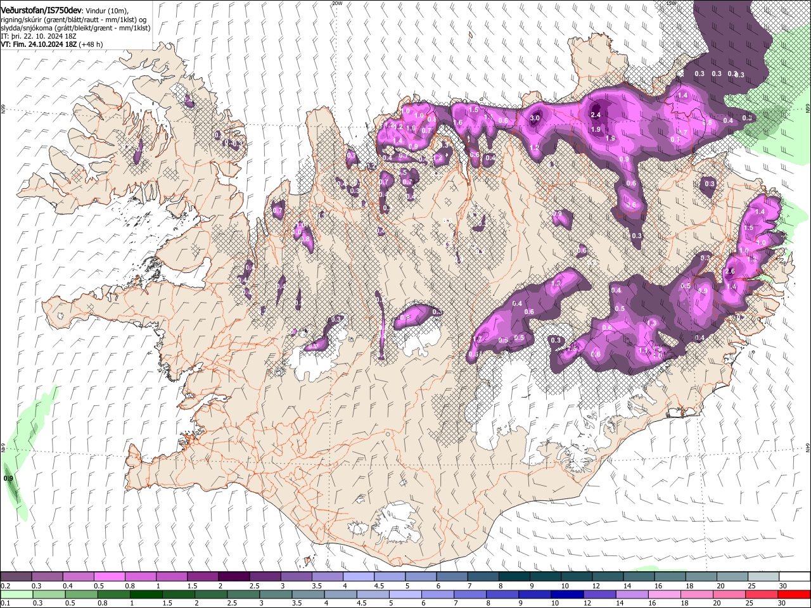Click the lower legend swatch between 2.5 and 3
This screenshot has width=811, height=608.
242,594
